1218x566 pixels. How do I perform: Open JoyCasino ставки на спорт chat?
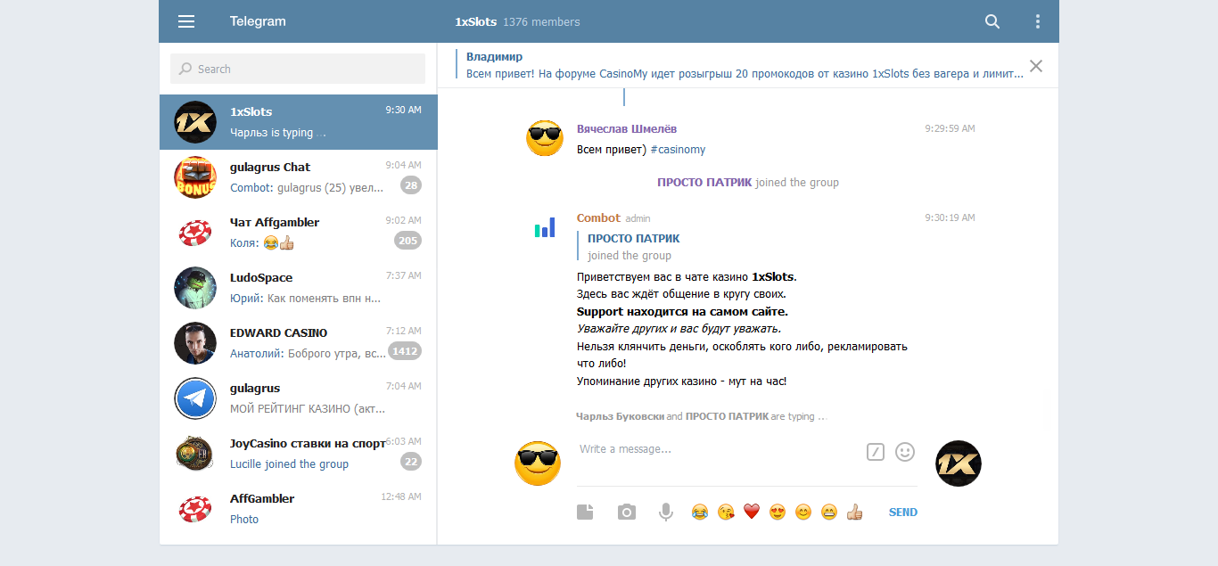click(x=298, y=454)
